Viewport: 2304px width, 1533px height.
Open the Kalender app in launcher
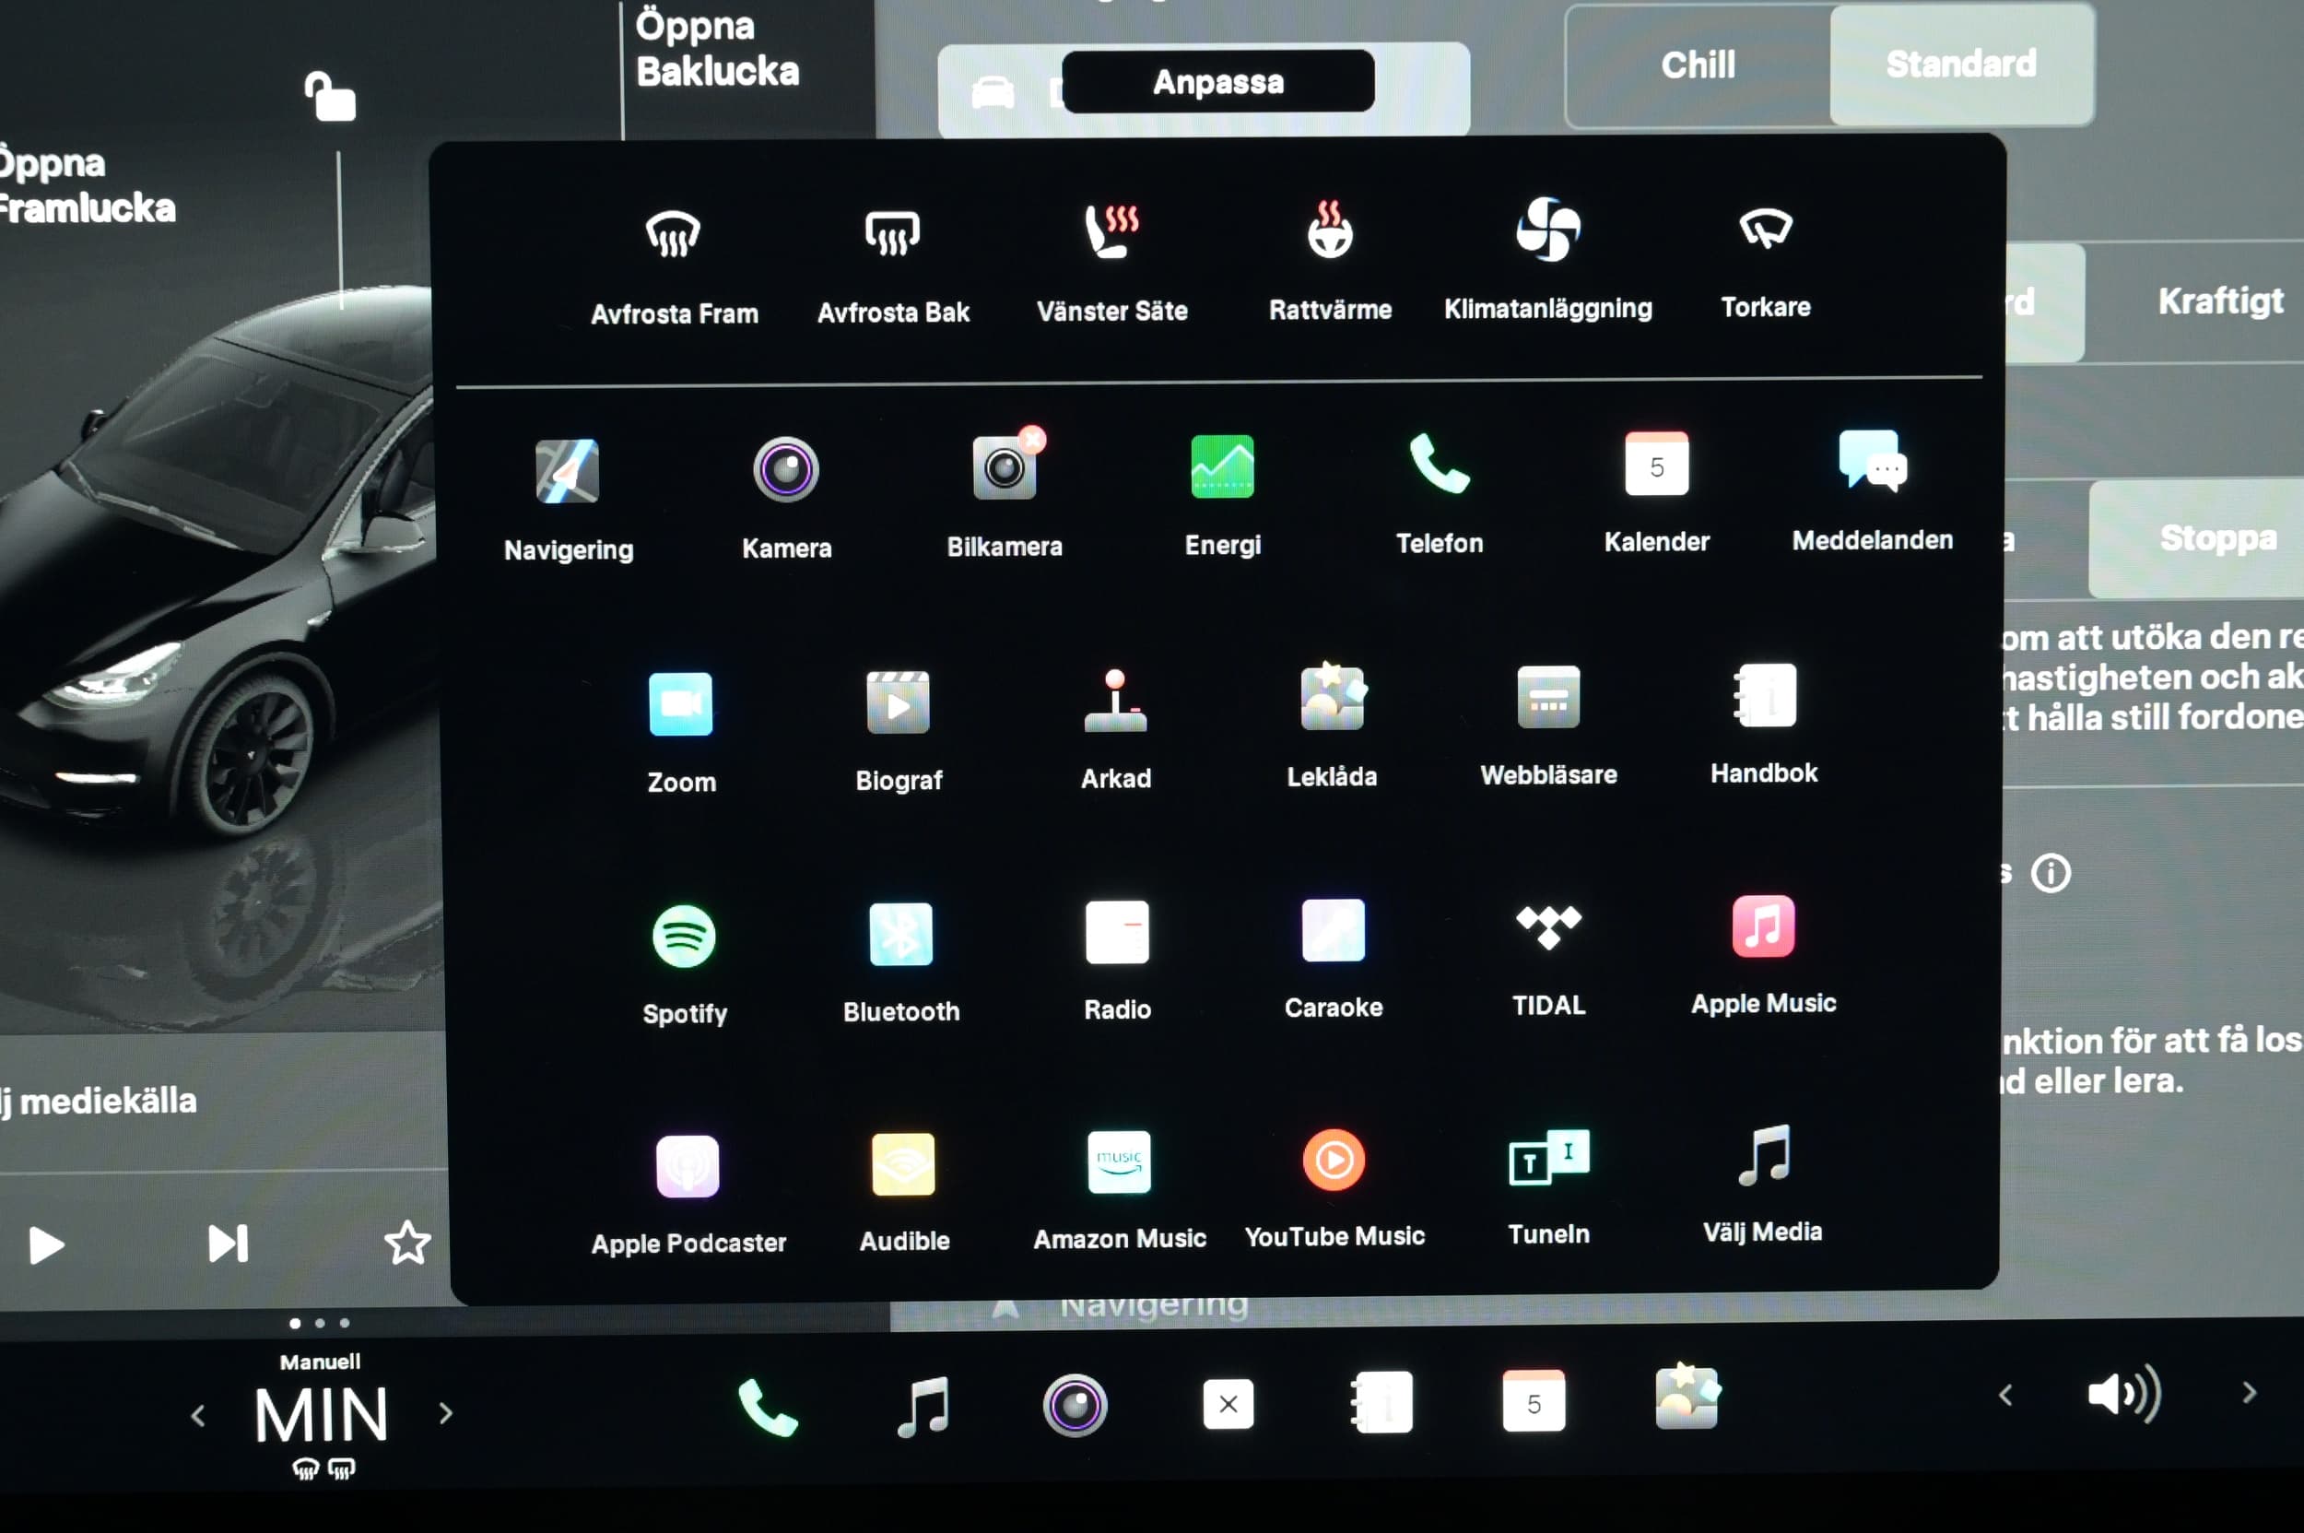tap(1656, 491)
